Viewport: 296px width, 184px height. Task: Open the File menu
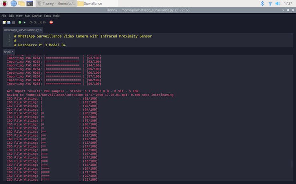point(4,16)
